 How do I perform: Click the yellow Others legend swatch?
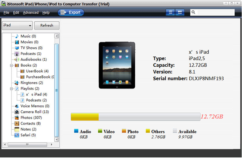[x=148, y=131]
